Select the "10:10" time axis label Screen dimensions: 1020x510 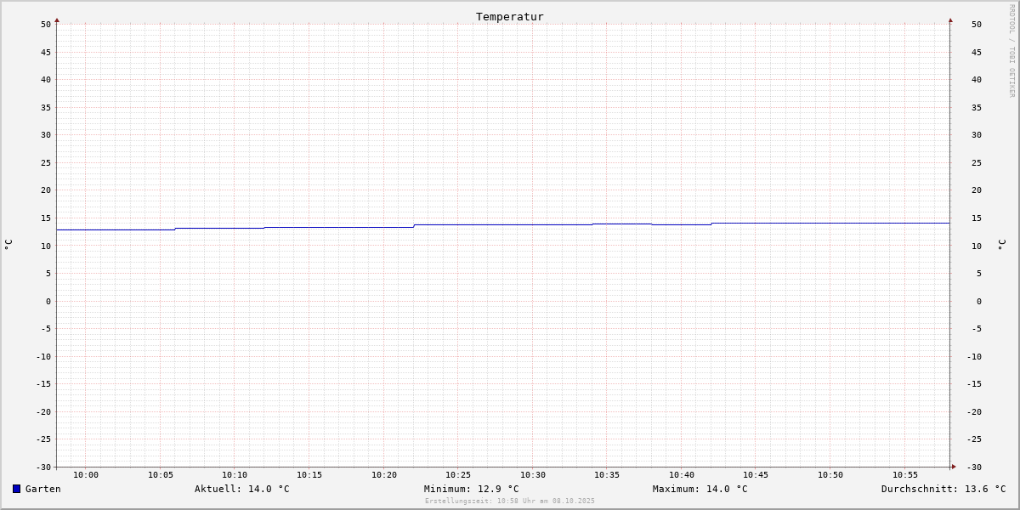pyautogui.click(x=235, y=474)
